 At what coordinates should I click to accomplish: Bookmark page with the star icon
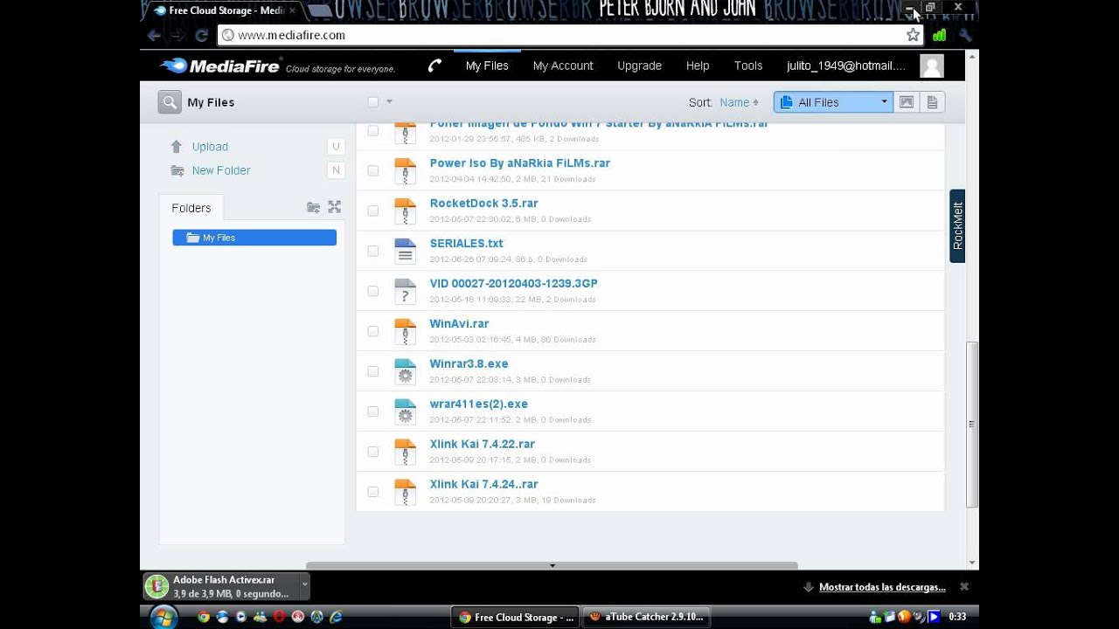click(913, 35)
